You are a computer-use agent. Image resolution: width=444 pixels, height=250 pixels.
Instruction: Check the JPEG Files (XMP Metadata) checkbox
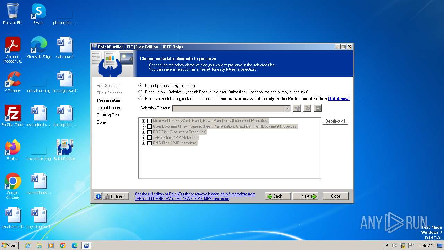pos(150,137)
